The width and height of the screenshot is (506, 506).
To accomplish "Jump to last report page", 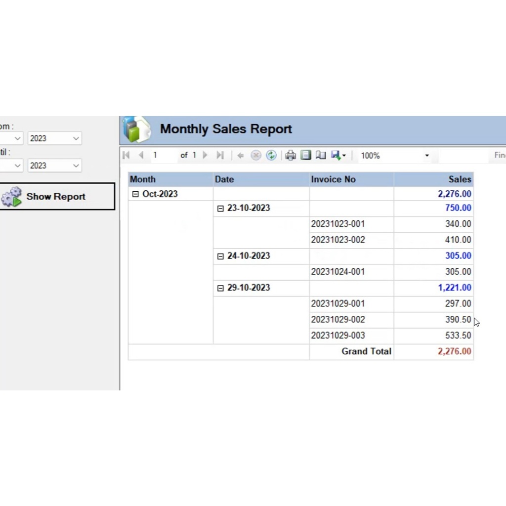I will tap(220, 155).
